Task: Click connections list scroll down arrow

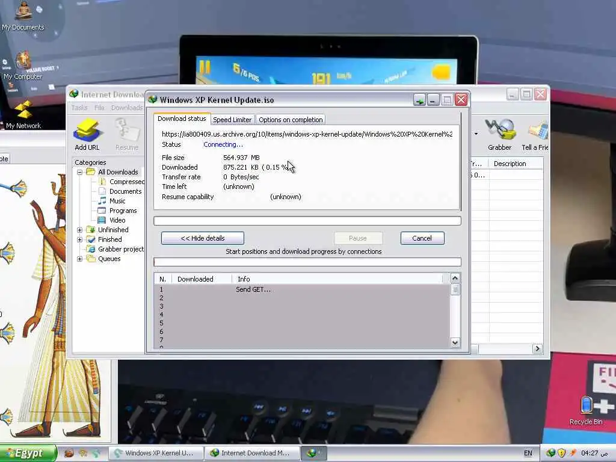Action: tap(455, 342)
